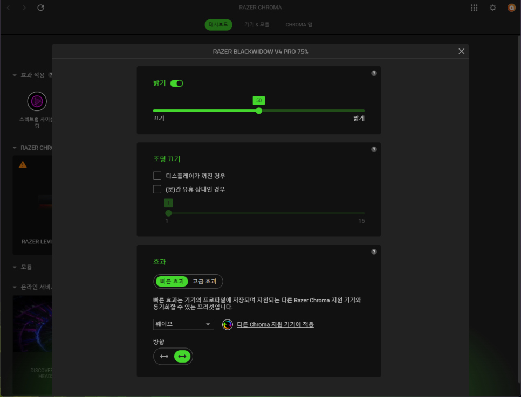Select the 스펙트럼 사이클링 effect icon
This screenshot has height=397, width=521.
click(x=37, y=101)
